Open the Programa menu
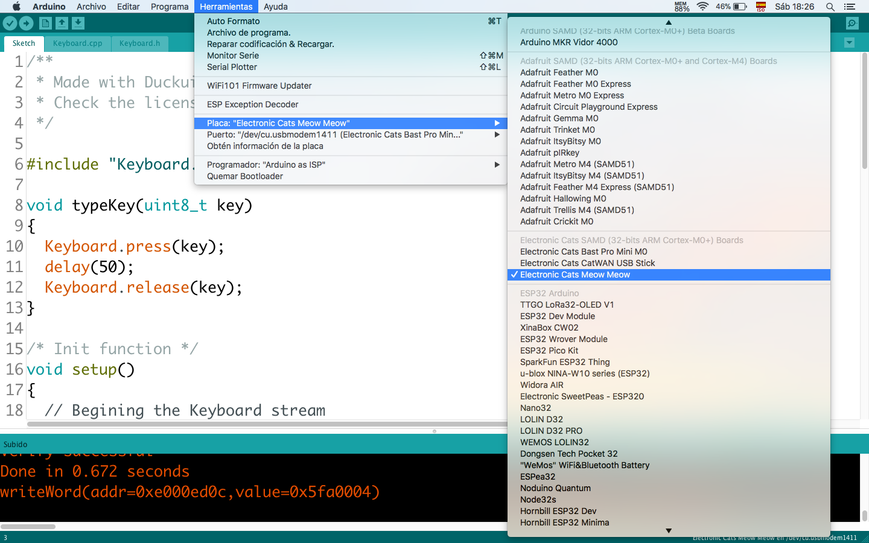 click(170, 7)
